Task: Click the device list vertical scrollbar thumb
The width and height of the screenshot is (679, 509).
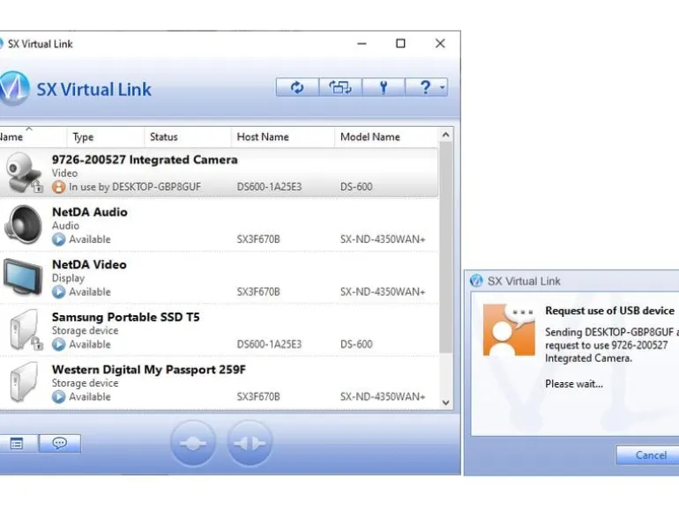Action: tap(445, 247)
